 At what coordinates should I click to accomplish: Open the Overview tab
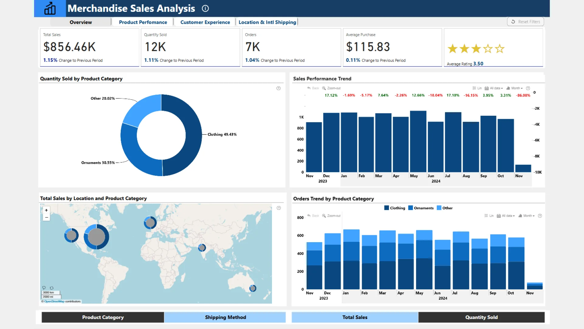tap(81, 22)
